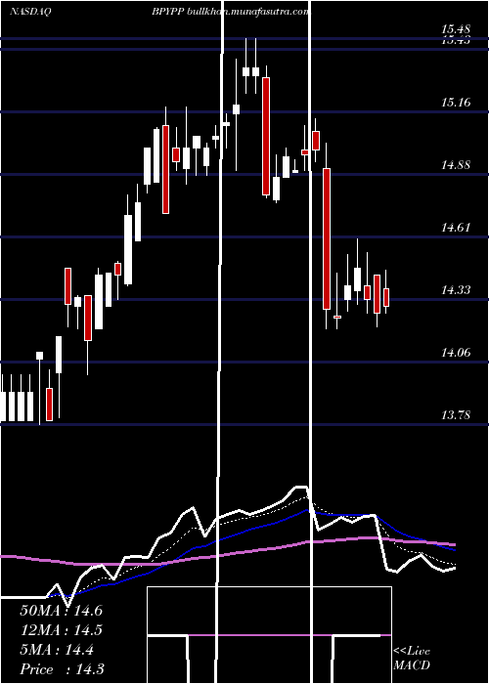Screen dimensions: 489x684
Task: Select the BPYPP ticker symbol text
Action: pos(167,12)
